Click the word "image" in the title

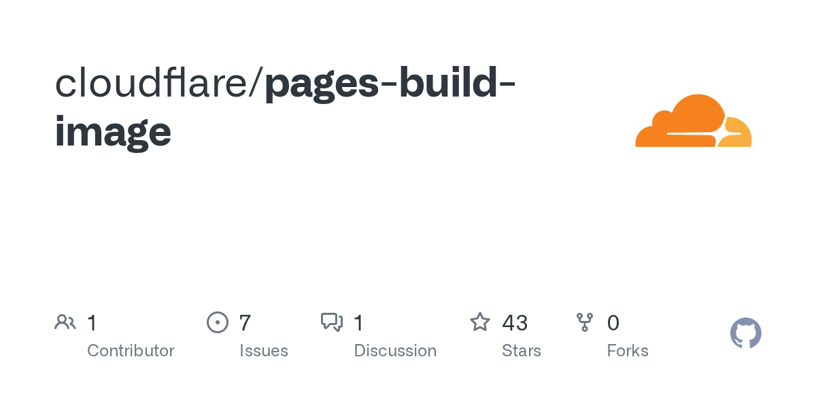click(x=113, y=131)
